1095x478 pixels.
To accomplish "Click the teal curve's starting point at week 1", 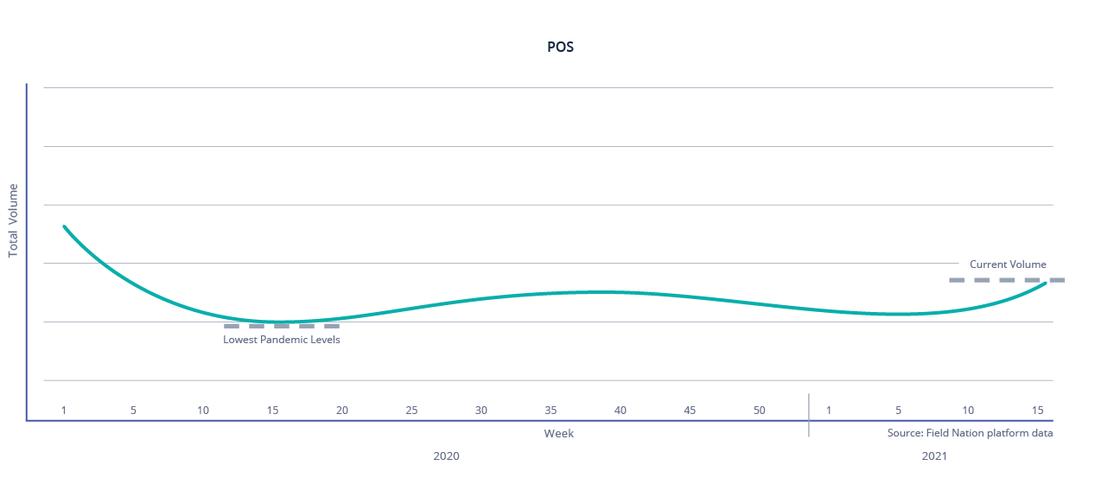I will tap(64, 226).
